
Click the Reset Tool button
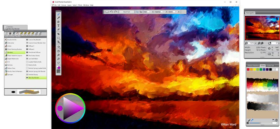pos(127,12)
